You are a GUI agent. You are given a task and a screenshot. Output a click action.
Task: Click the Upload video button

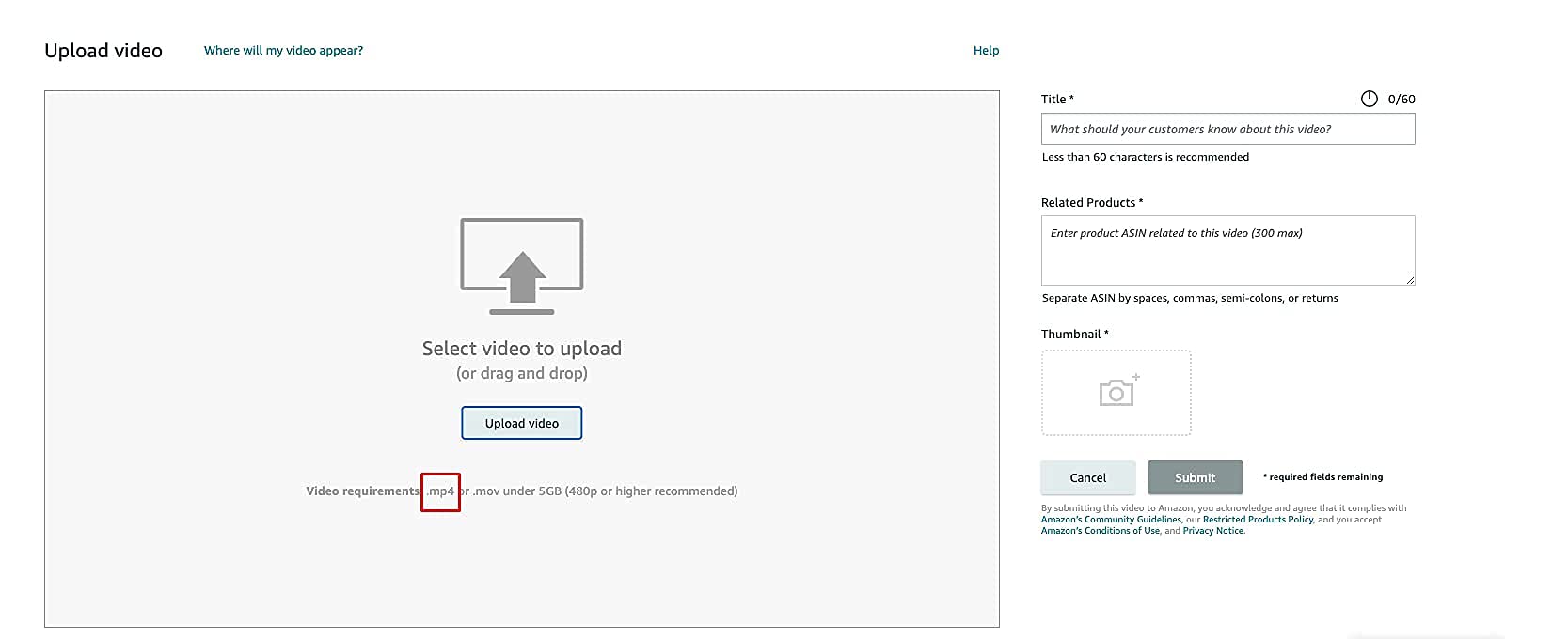tap(522, 423)
